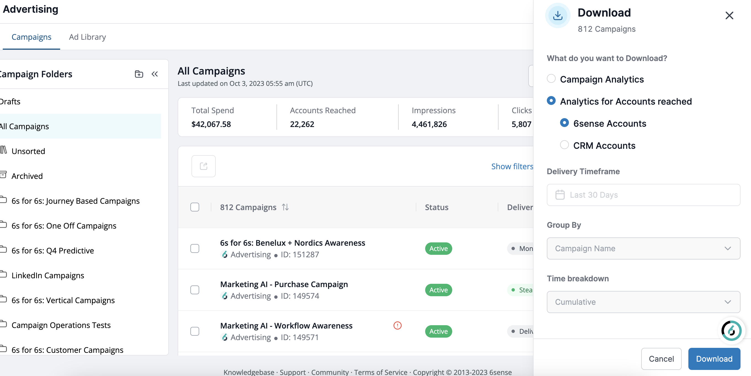Check the Marketing AI - Purchase Campaign row
The image size is (751, 376).
195,290
